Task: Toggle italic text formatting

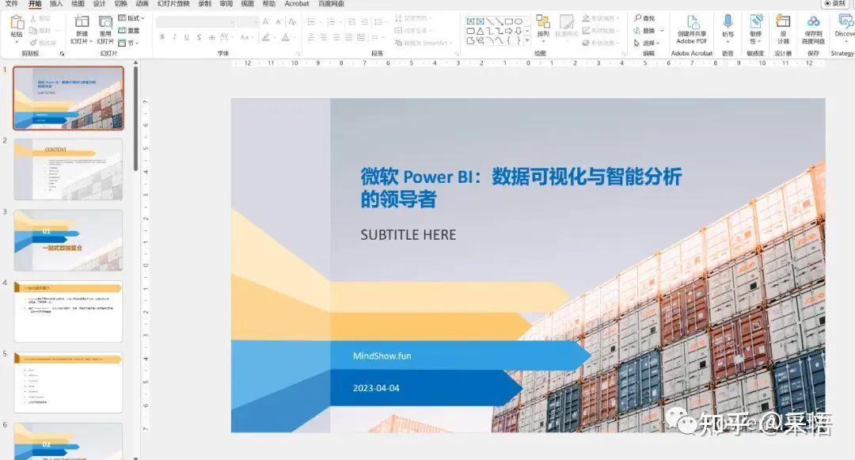Action: (x=175, y=36)
